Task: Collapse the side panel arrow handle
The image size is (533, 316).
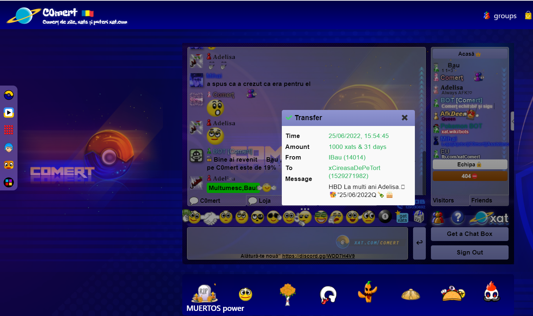Action: pyautogui.click(x=513, y=121)
